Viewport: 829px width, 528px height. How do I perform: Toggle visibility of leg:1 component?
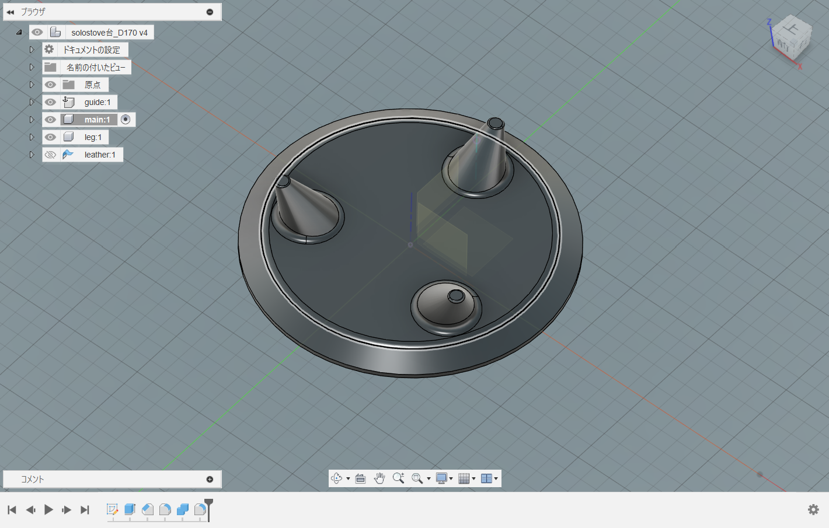pos(51,137)
